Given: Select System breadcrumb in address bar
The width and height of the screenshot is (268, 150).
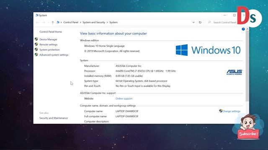Looking at the screenshot, I should point(113,22).
